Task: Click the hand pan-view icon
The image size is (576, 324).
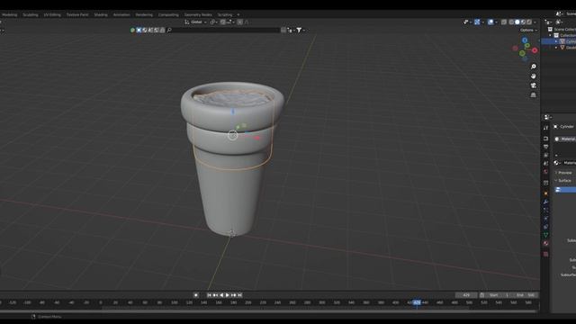Action: 534,76
